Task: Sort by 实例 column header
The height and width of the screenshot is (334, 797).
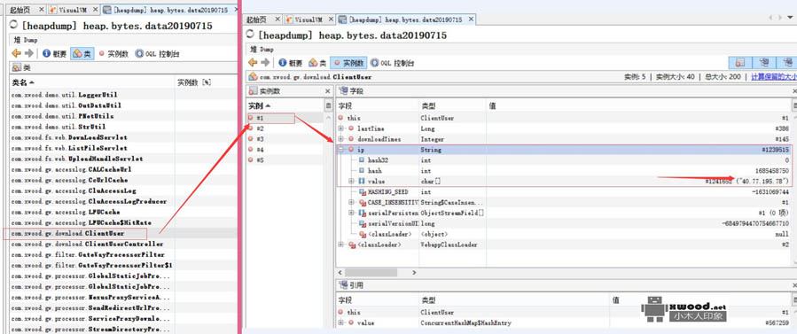Action: (285, 105)
